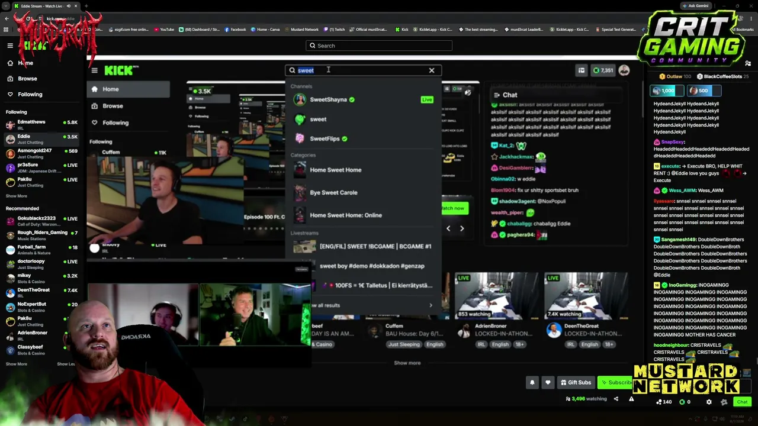Open the 'sweet' channel search result
Screen dimensions: 758x426
pyautogui.click(x=363, y=119)
